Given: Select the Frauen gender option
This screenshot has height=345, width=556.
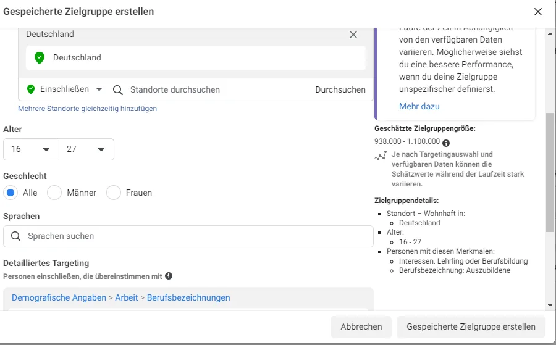Looking at the screenshot, I should [x=114, y=193].
